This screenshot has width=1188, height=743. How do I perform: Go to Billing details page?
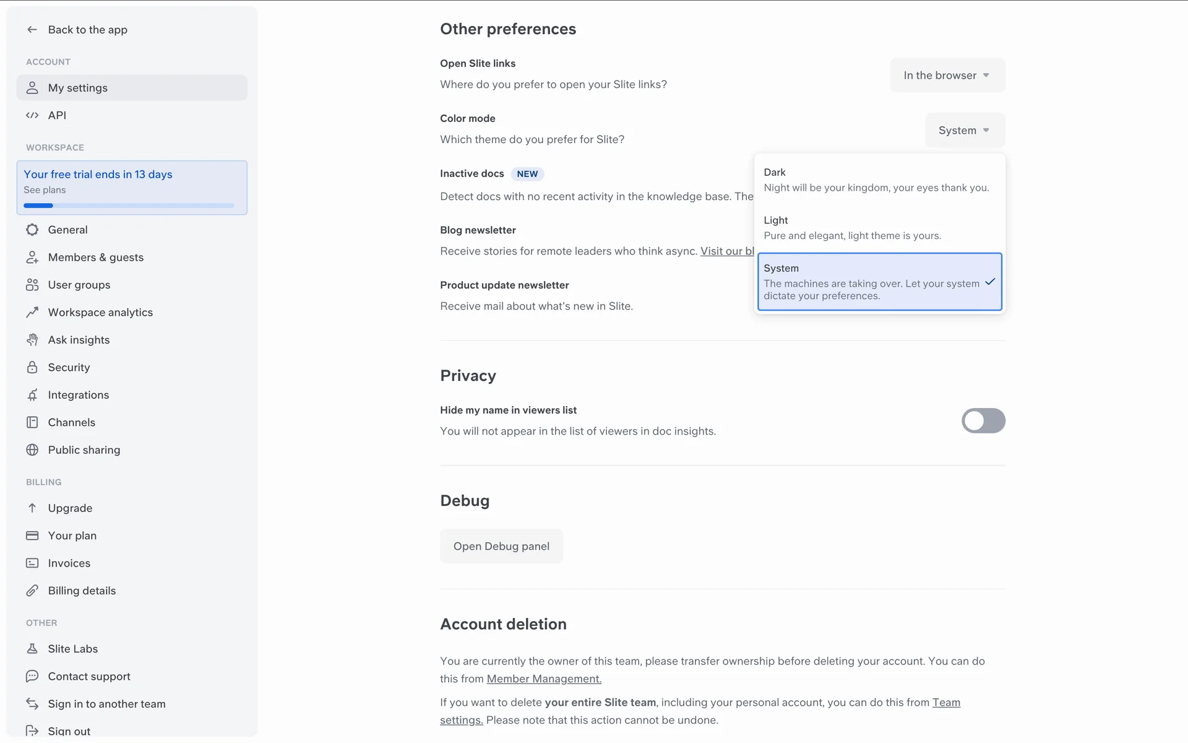tap(82, 591)
